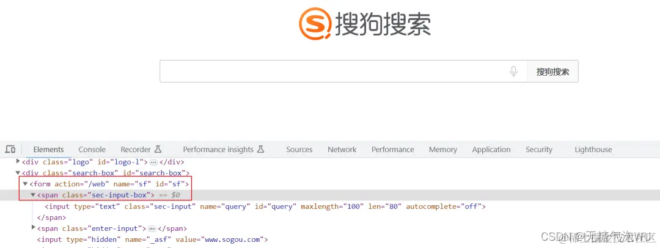Toggle the device toolbar icon in DevTools
This screenshot has width=660, height=248.
(10, 150)
